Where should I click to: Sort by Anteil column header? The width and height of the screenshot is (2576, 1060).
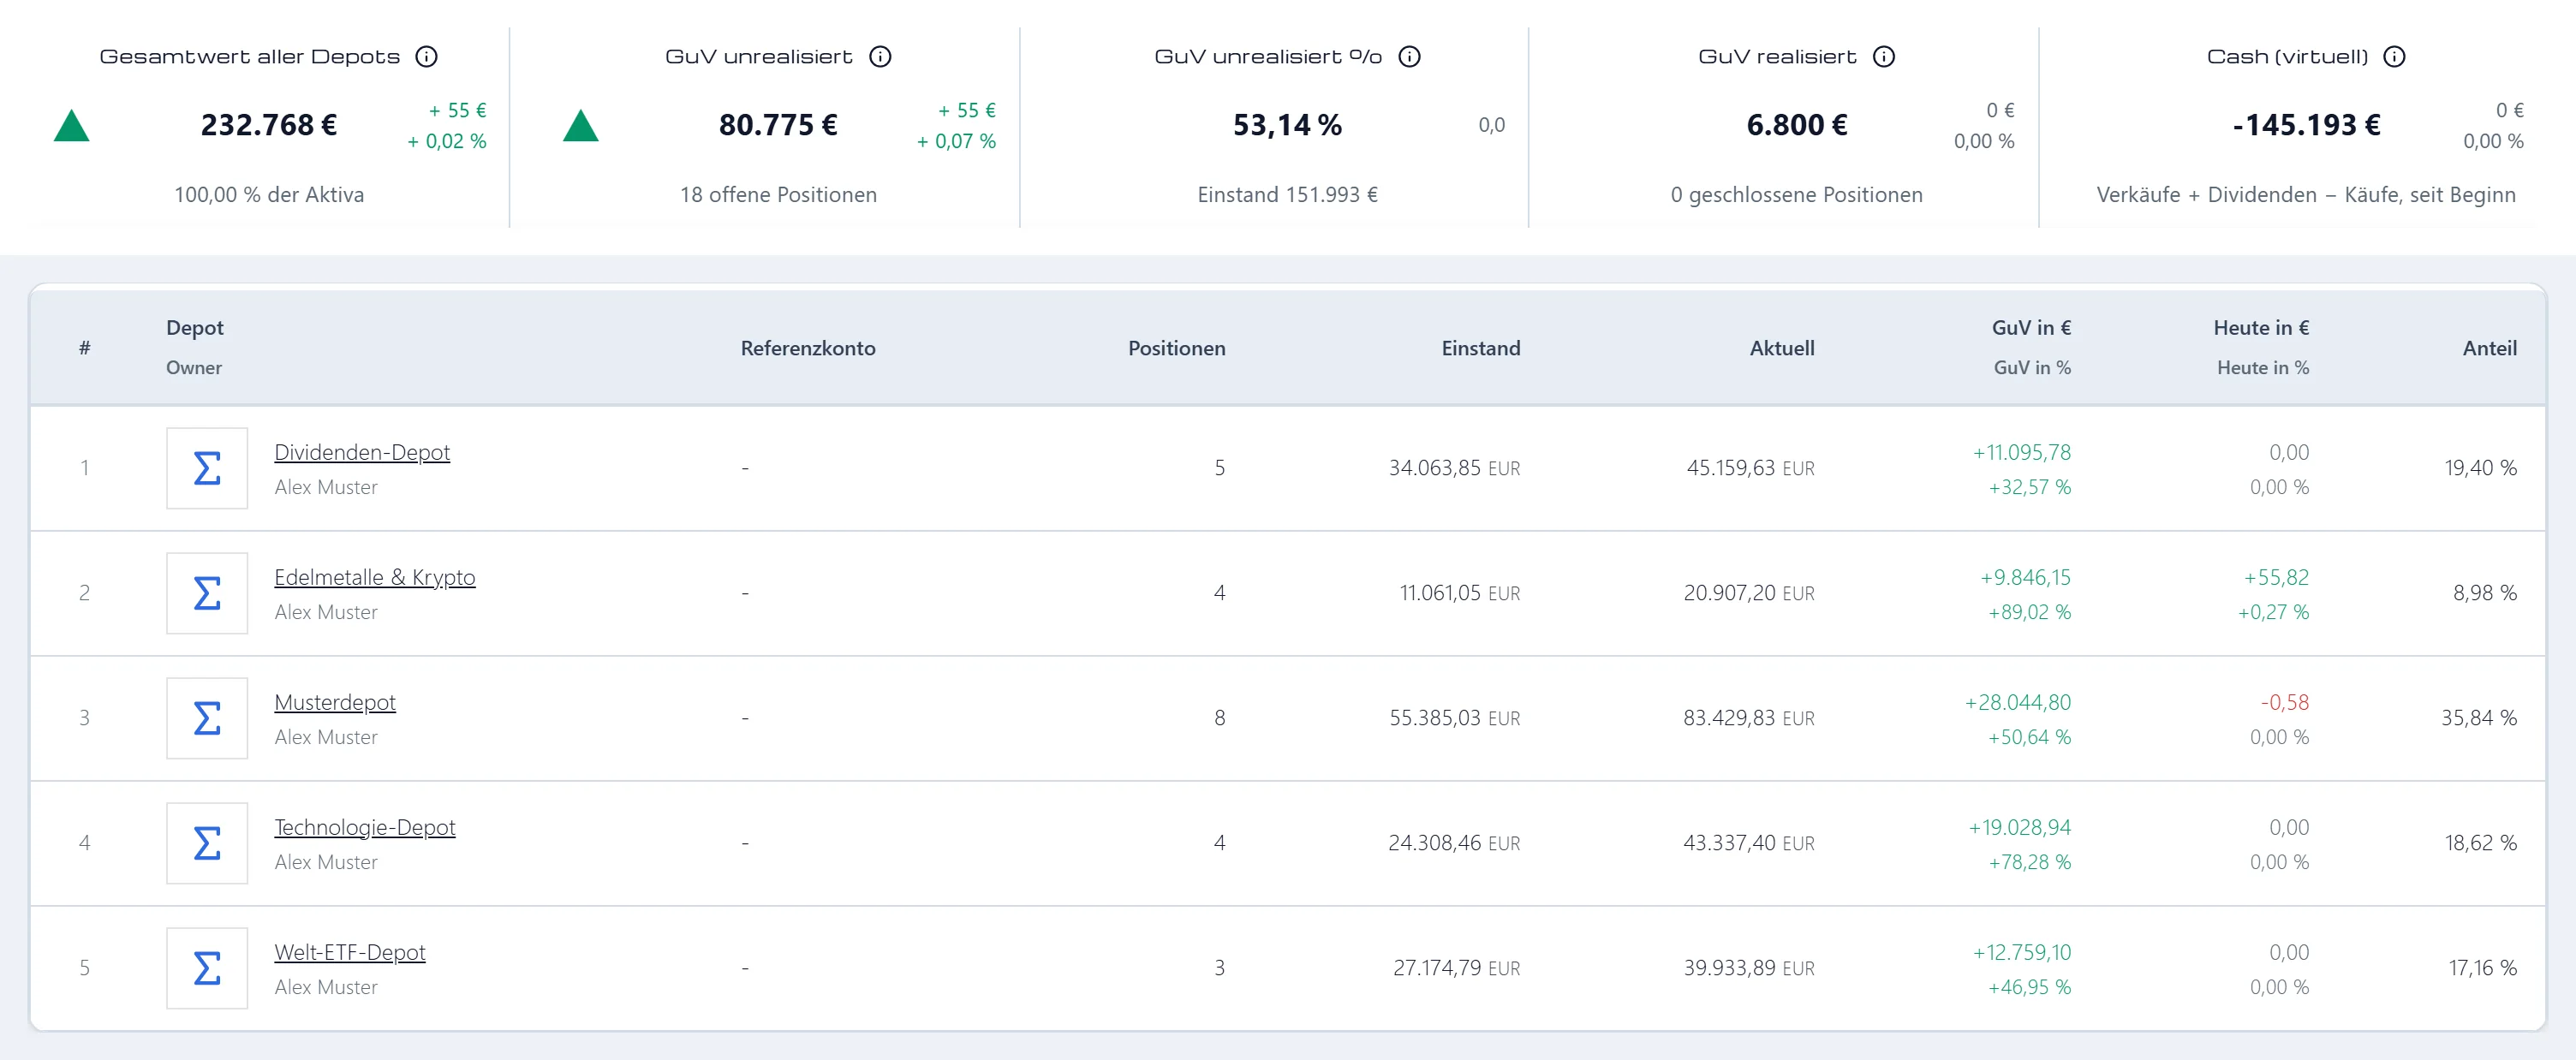(x=2490, y=348)
